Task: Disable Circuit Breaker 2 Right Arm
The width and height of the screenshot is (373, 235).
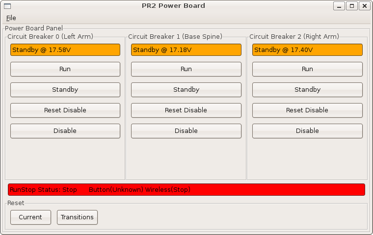Action: [x=307, y=131]
